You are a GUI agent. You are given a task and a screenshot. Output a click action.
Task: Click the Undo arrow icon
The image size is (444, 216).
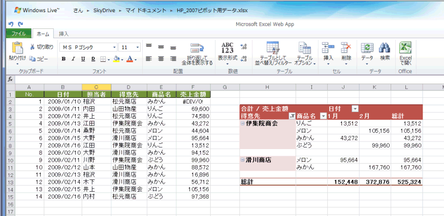coord(11,24)
